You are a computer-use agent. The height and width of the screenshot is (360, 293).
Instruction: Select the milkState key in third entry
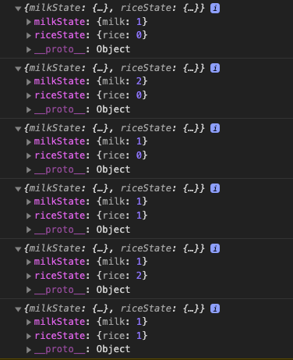60,141
